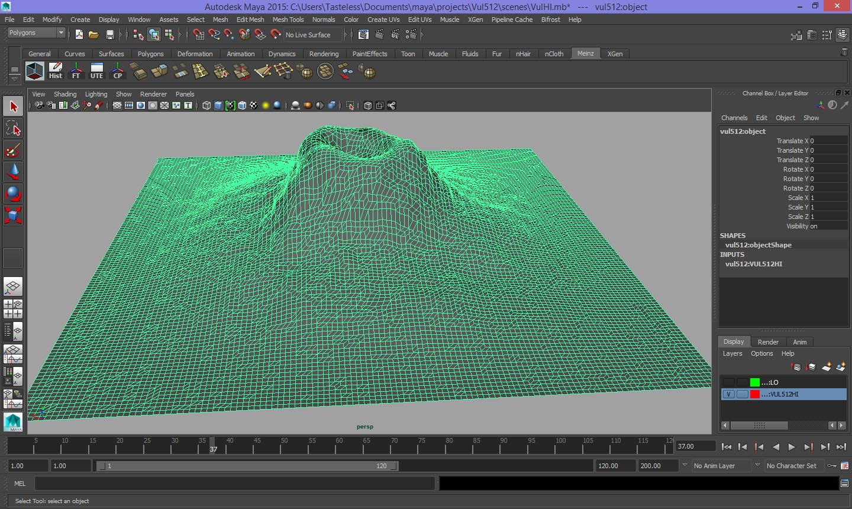Click the vul512:VUL512HI input node
852x509 pixels.
point(753,264)
